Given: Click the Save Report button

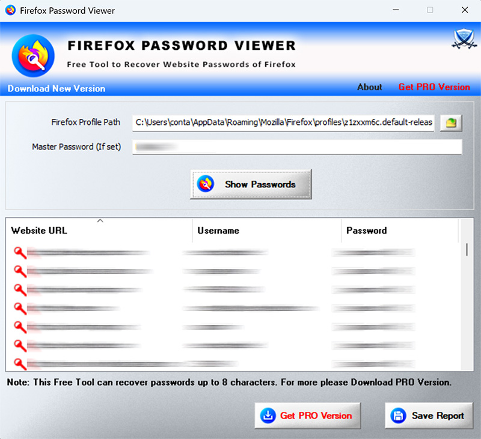Looking at the screenshot, I should pos(429,416).
